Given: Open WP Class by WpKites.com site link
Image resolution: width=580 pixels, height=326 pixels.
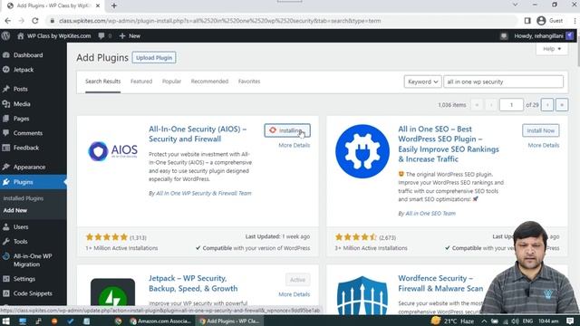Looking at the screenshot, I should tap(54, 36).
